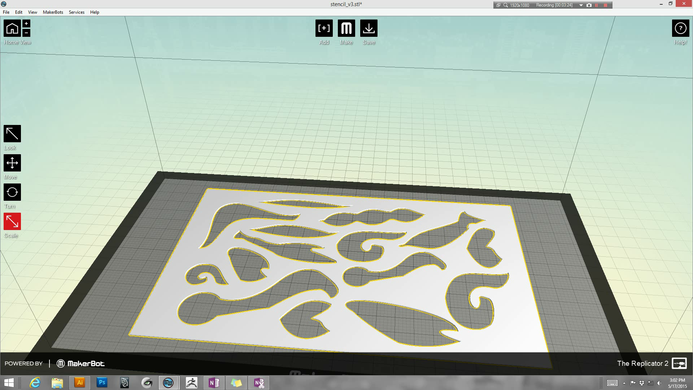The height and width of the screenshot is (390, 693).
Task: Click the Home View icon
Action: point(12,28)
